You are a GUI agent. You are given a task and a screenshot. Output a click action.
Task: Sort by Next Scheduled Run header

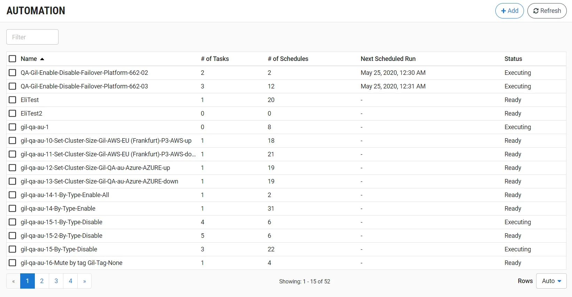click(x=388, y=59)
